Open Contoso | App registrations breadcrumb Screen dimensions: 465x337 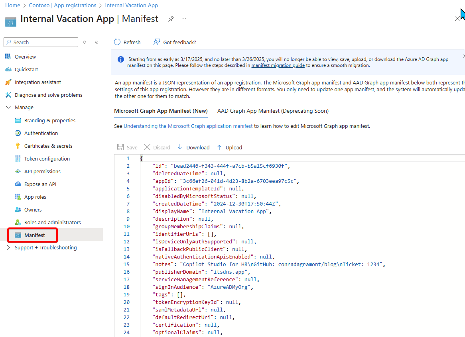point(63,5)
